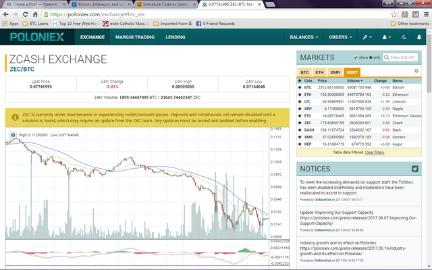Screen dimensions: 432x270
Task: Open the Lending section
Action: [175, 37]
